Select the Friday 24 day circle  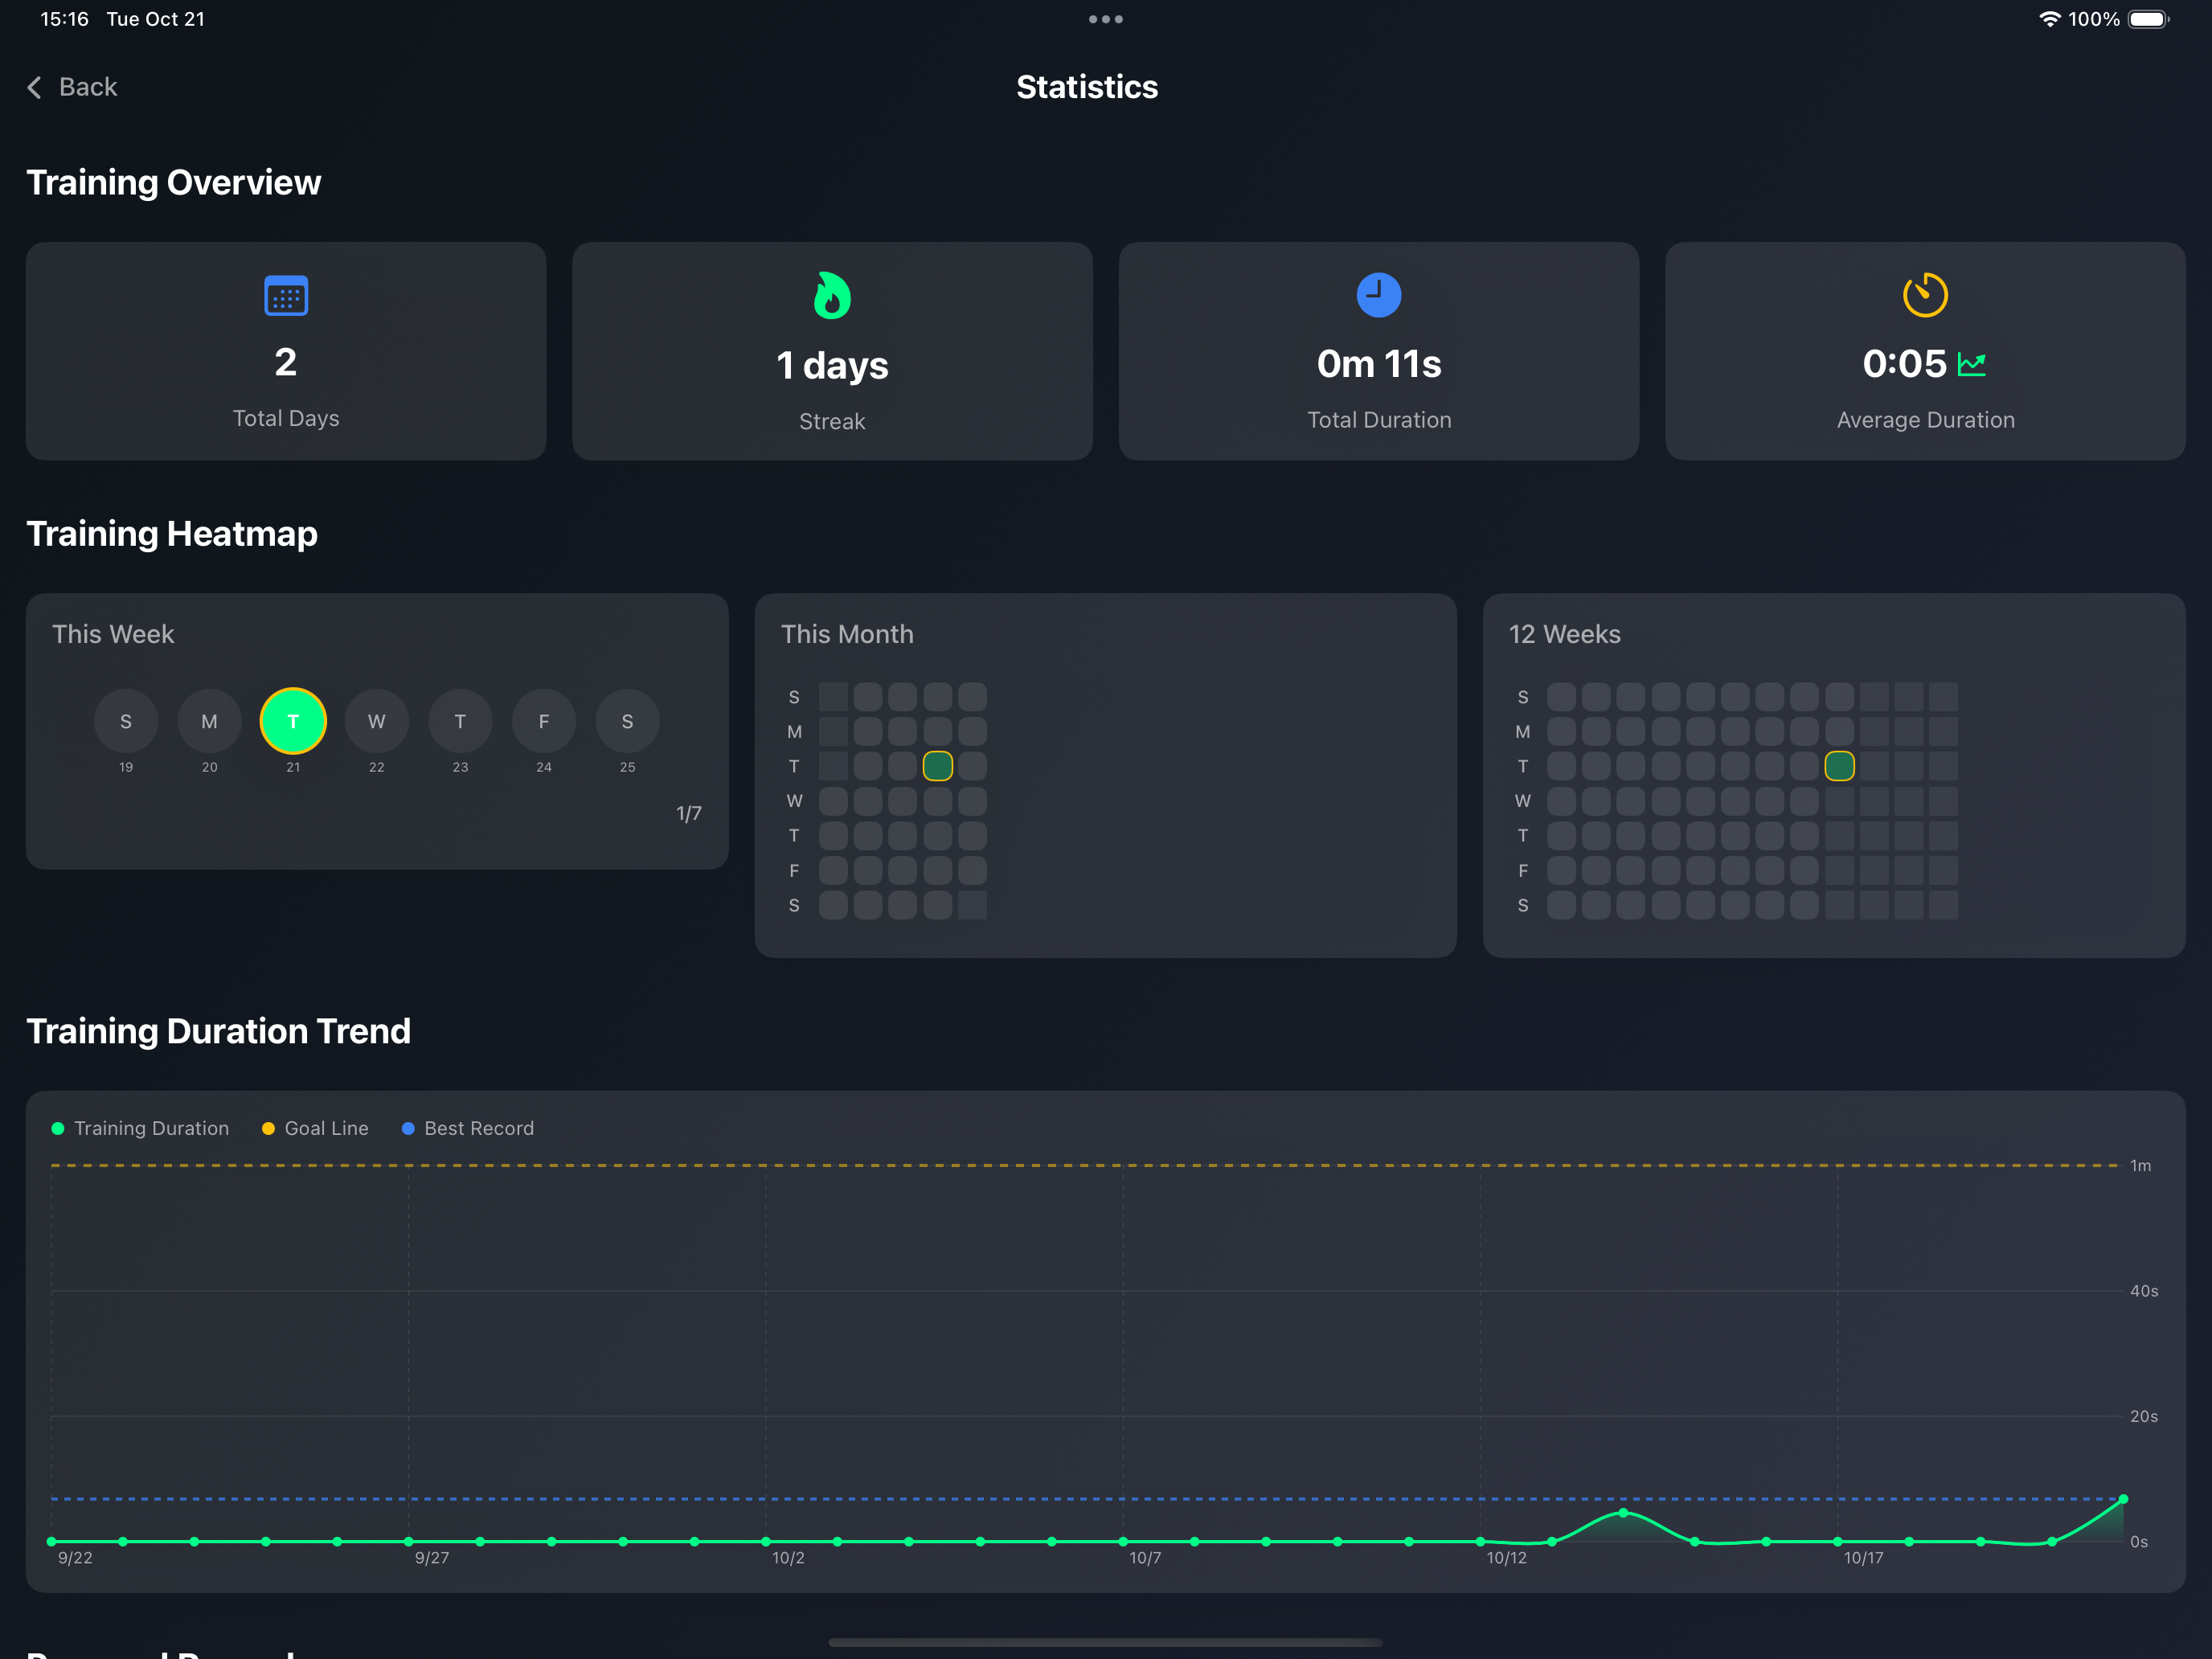point(543,721)
